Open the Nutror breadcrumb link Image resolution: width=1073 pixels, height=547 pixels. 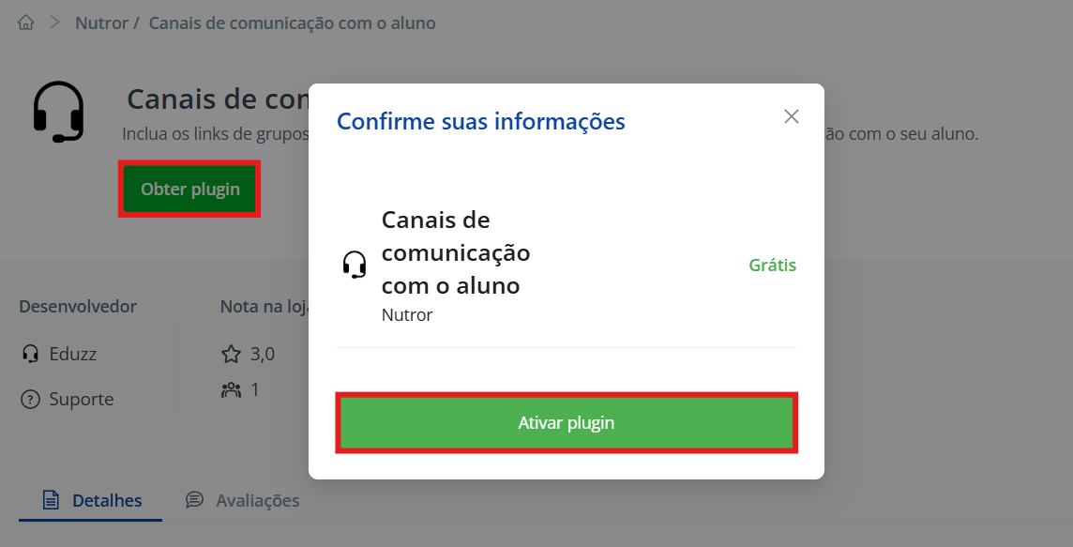coord(101,23)
